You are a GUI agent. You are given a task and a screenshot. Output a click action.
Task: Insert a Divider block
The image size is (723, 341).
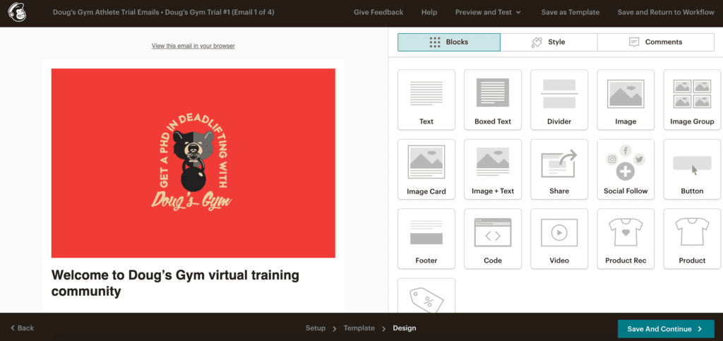pos(559,100)
